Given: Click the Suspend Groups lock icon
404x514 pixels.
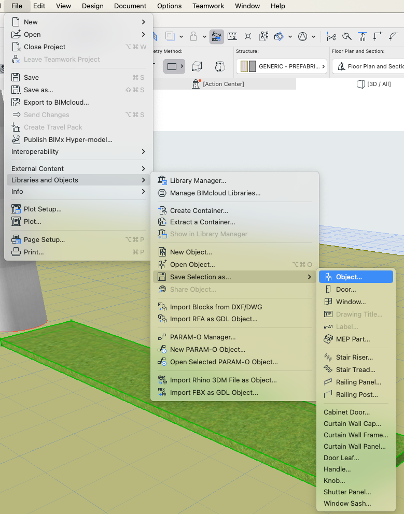Looking at the screenshot, I should [193, 36].
